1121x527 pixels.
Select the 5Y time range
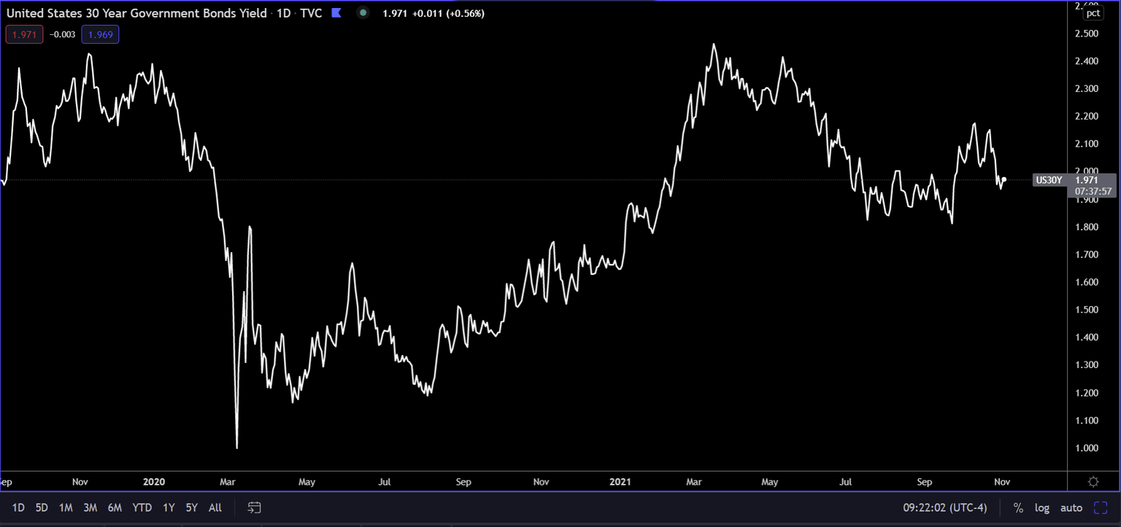[x=191, y=507]
